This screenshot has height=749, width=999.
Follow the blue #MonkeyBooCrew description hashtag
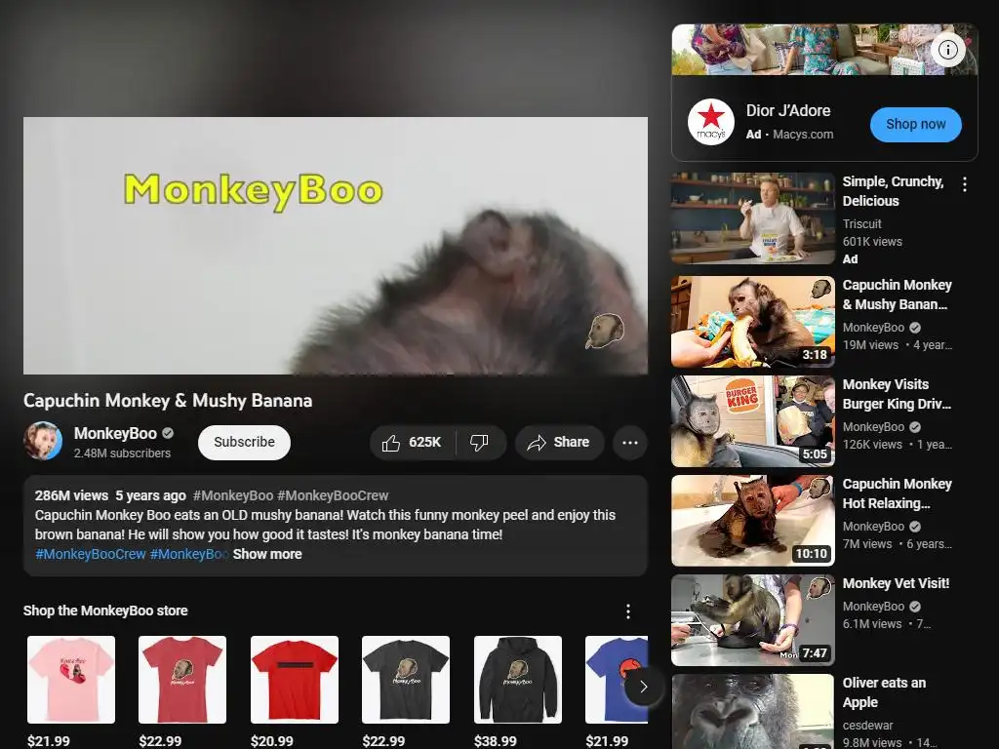(91, 554)
